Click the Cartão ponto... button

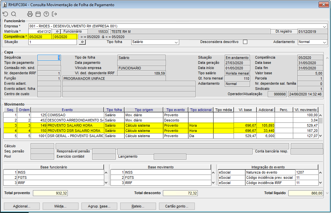177,206
